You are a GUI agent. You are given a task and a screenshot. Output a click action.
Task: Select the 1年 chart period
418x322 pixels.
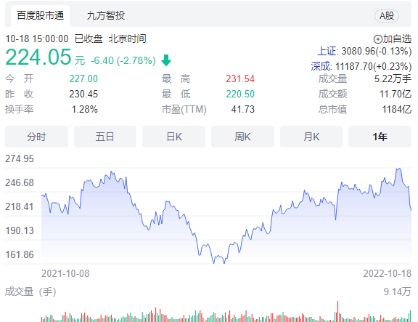(380, 137)
